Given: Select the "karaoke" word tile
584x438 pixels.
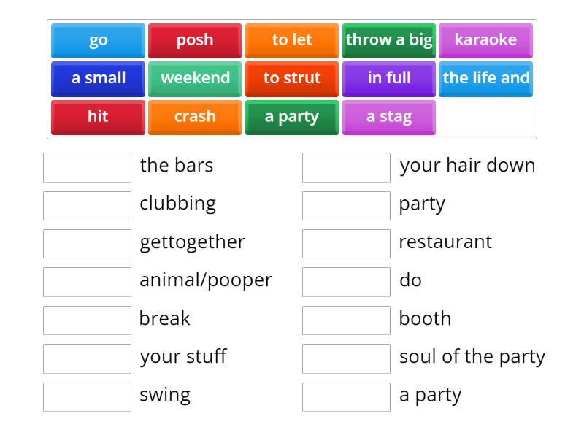Looking at the screenshot, I should point(485,40).
